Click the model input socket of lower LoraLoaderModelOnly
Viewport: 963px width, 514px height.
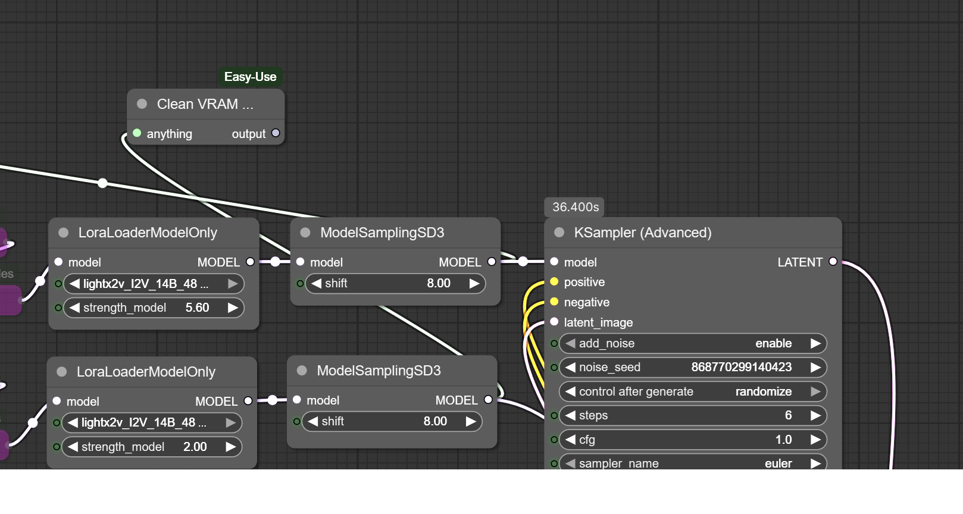57,401
